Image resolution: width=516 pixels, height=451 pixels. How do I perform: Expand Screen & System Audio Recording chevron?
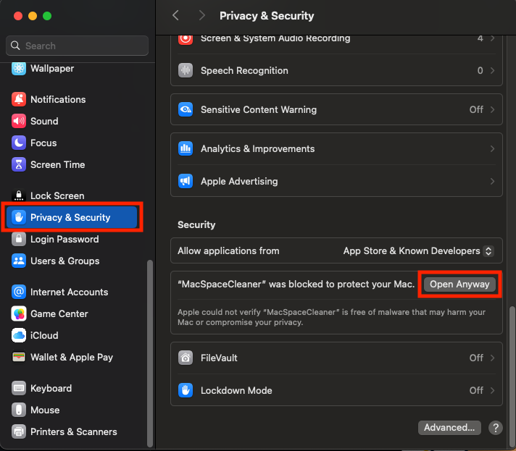click(x=492, y=38)
